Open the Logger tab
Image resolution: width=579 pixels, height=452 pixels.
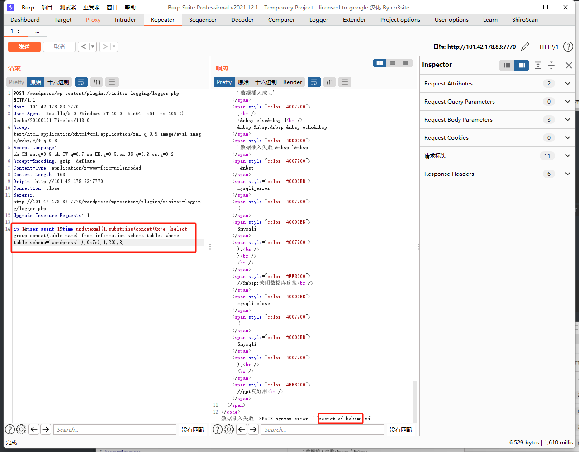319,19
